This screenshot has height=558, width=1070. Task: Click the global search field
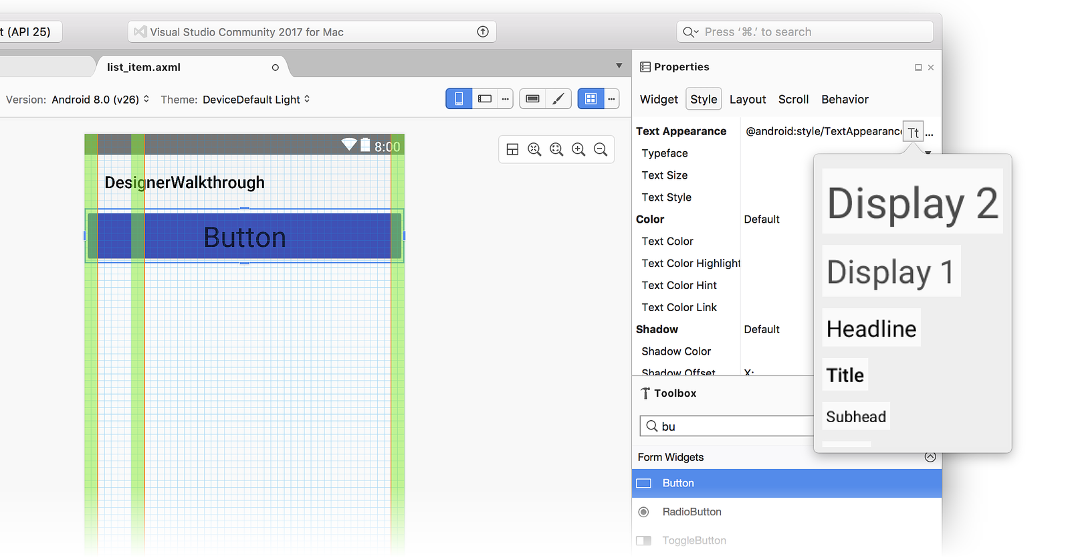point(805,31)
